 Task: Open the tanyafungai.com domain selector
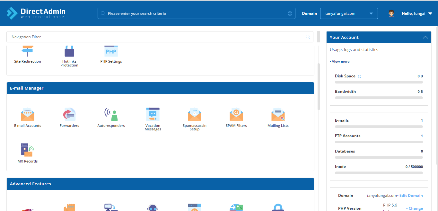(x=349, y=13)
